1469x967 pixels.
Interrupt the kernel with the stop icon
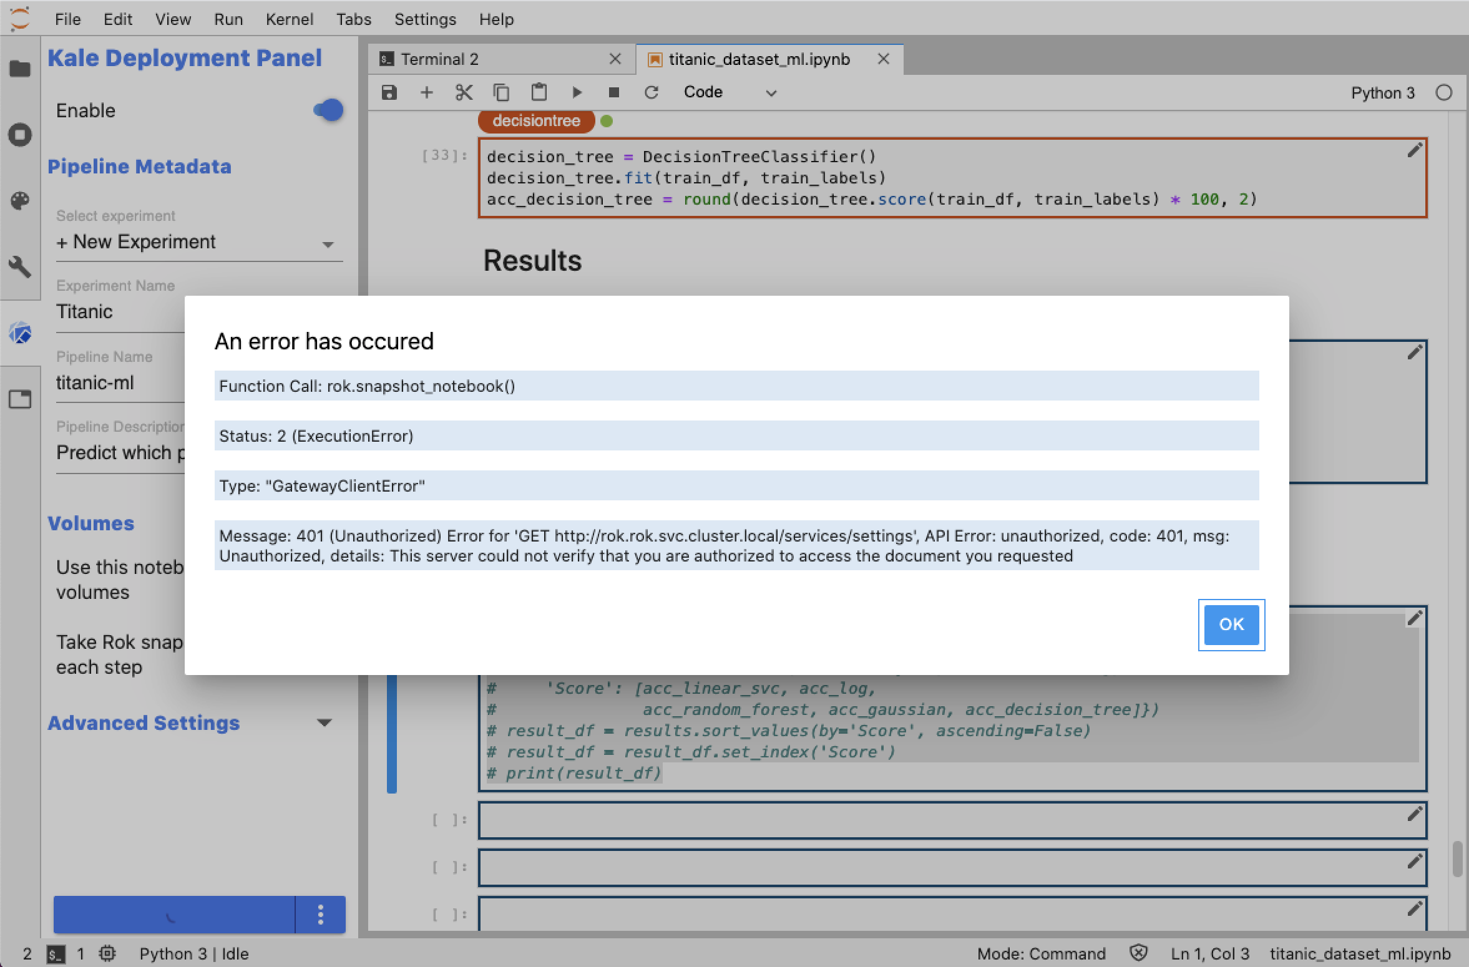click(x=614, y=93)
